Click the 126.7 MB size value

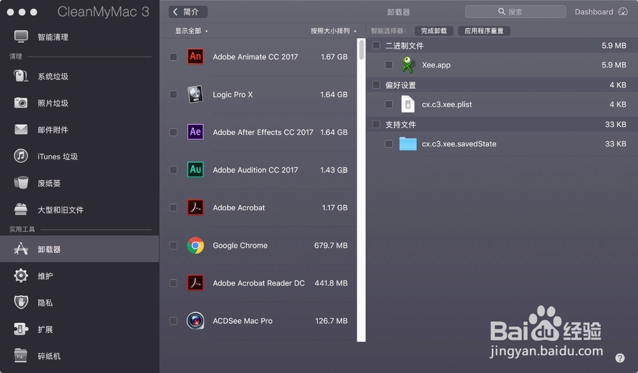pos(331,321)
